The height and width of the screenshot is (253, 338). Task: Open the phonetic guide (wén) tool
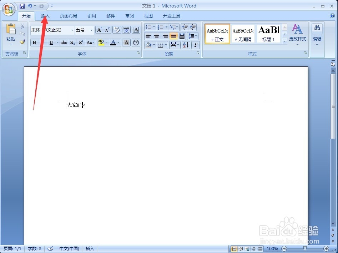[127, 30]
